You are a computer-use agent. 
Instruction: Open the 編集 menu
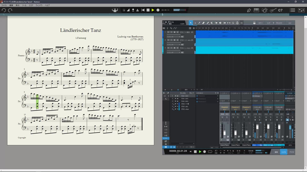point(11,5)
